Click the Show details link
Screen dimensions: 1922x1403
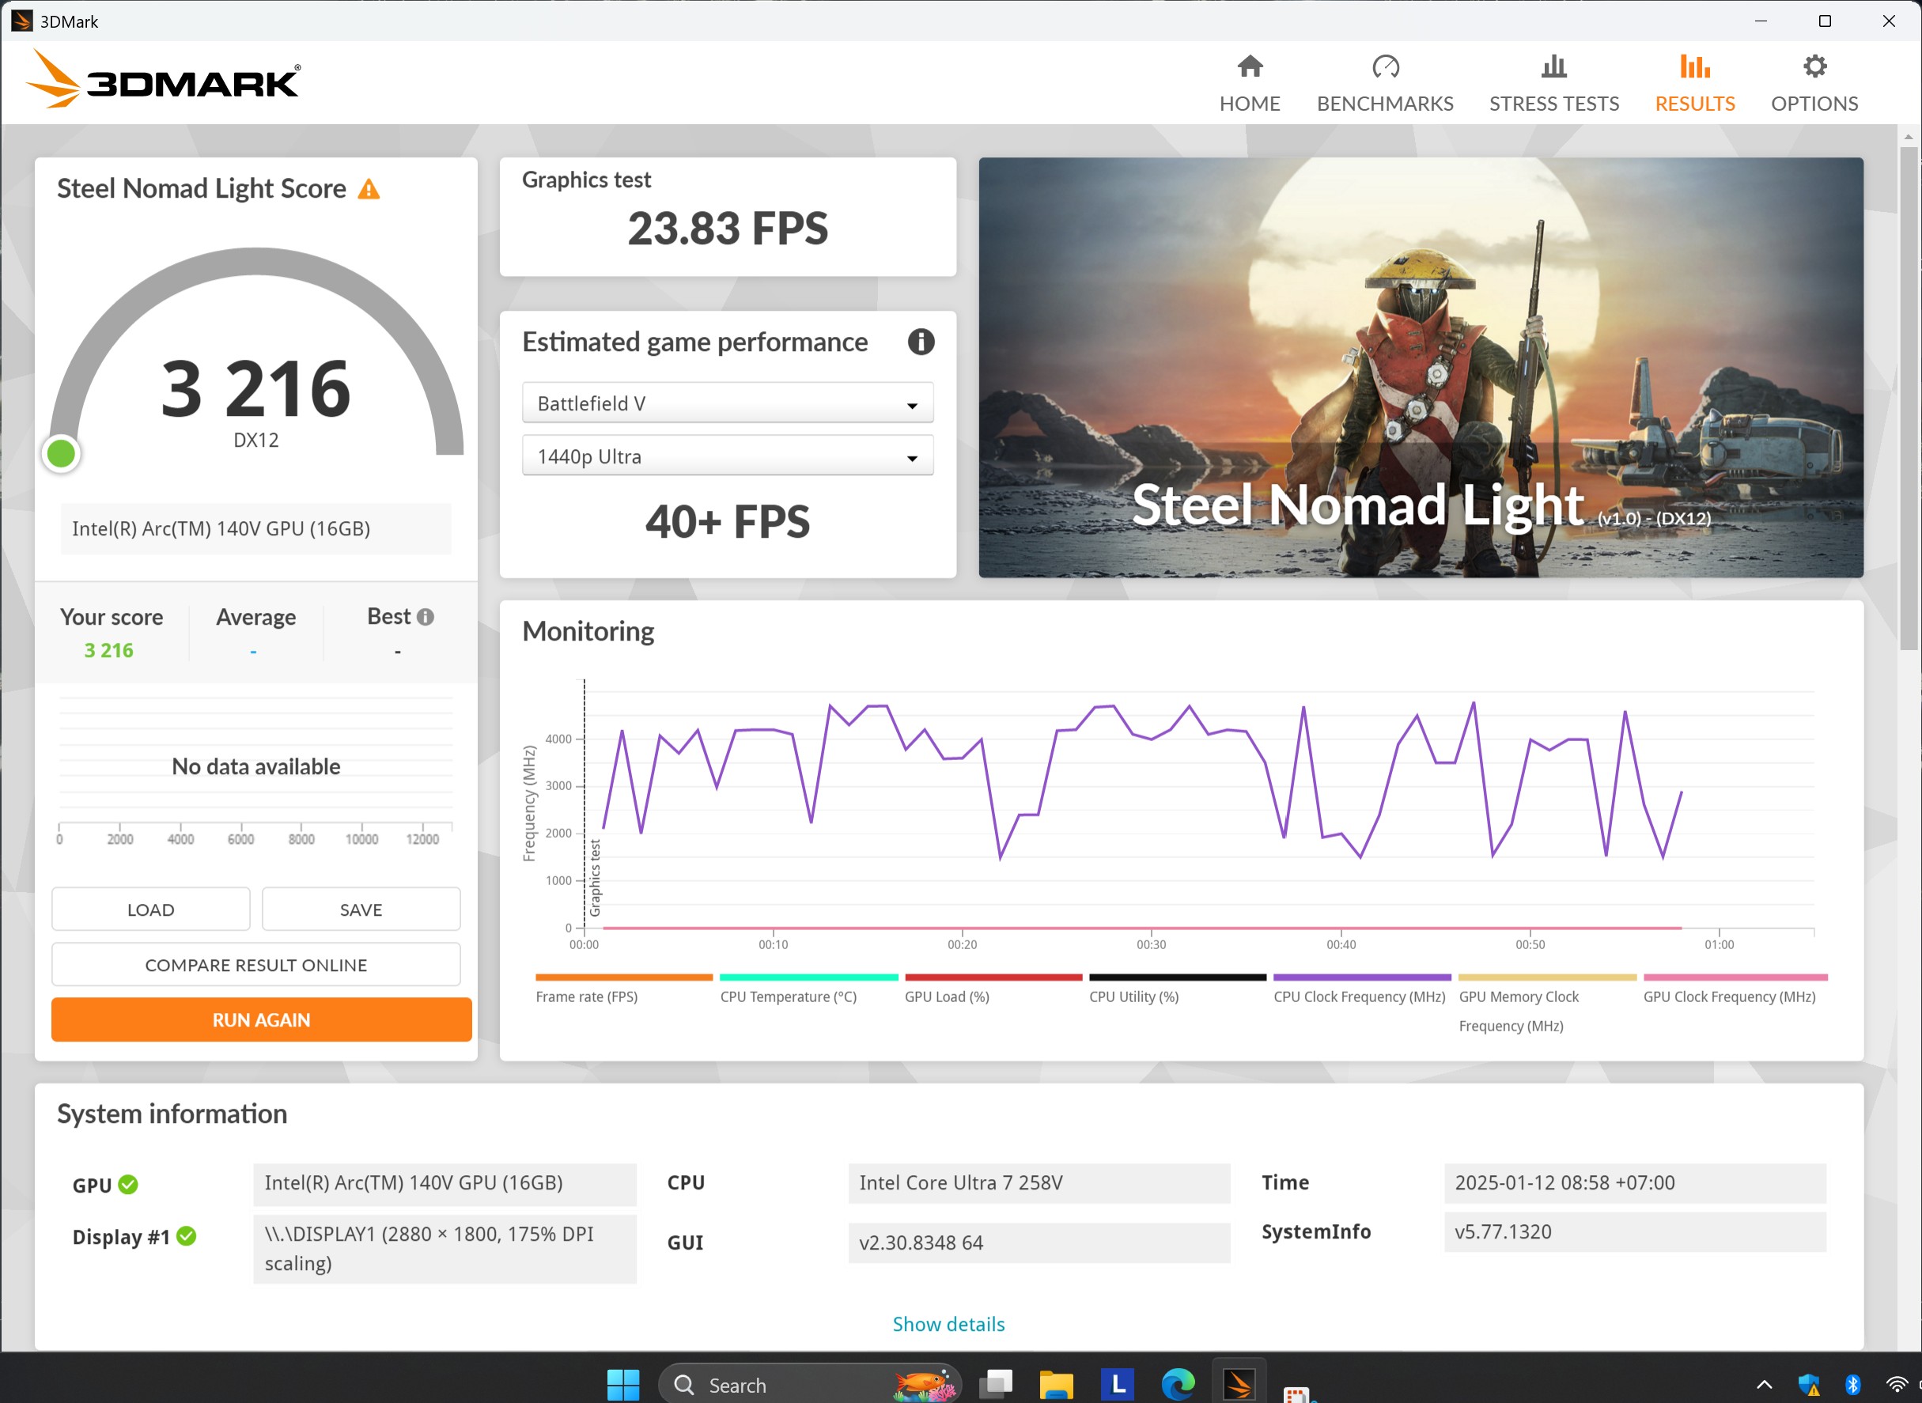point(948,1324)
